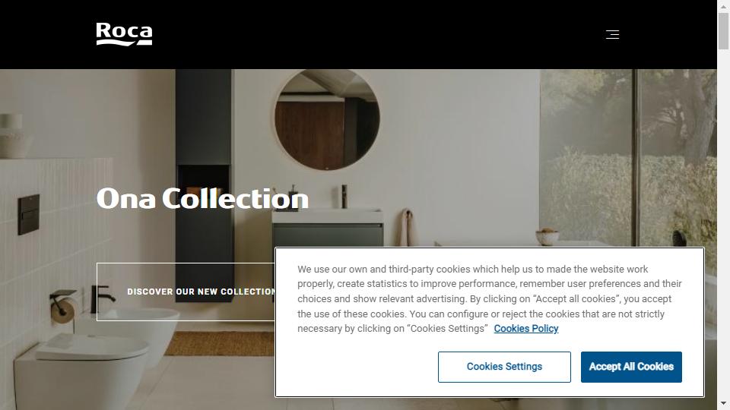
Task: Click Discover Our New Collection button
Action: click(186, 292)
